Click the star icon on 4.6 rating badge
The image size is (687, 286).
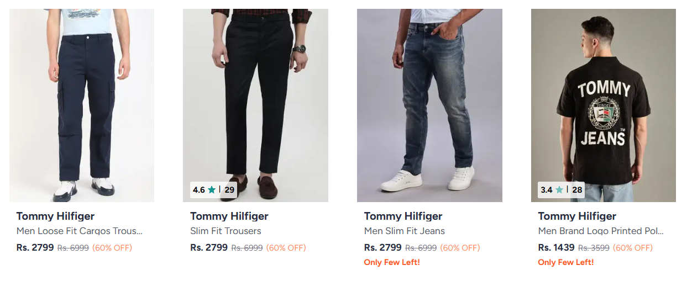point(212,190)
